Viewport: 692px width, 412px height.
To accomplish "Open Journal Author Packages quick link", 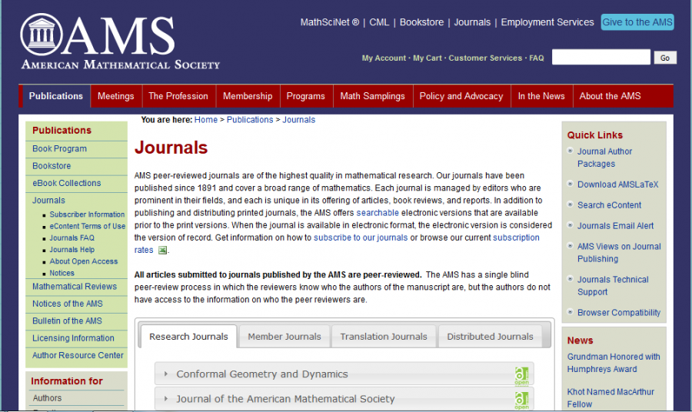I will (x=605, y=158).
